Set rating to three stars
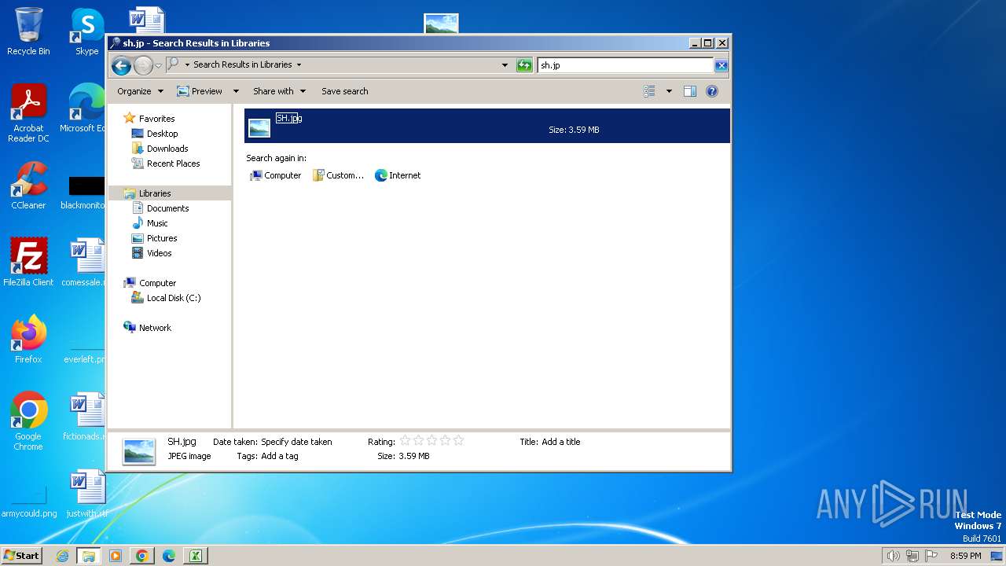The width and height of the screenshot is (1006, 566). (x=432, y=441)
